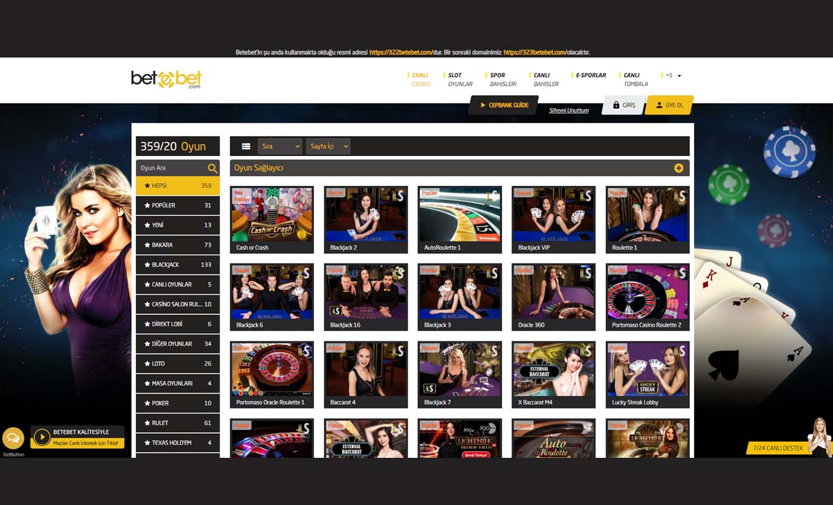Open Slot Oyunlar menu item
This screenshot has height=505, width=833.
click(x=459, y=79)
